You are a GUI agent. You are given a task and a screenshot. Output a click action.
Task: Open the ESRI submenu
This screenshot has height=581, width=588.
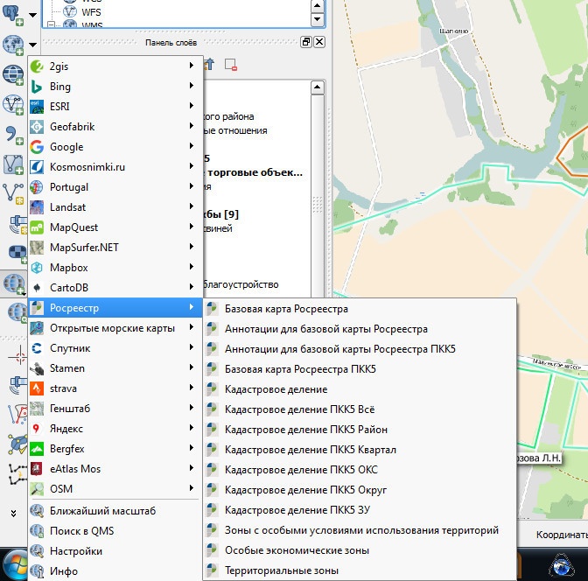tap(115, 107)
